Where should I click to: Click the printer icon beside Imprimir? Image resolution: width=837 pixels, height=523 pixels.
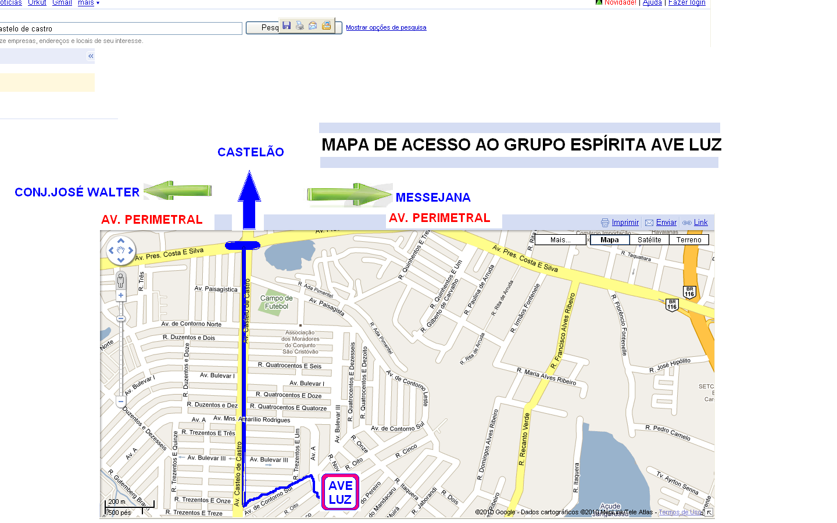click(x=605, y=223)
